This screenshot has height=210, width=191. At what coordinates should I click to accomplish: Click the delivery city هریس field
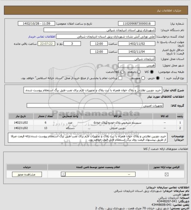(137, 65)
